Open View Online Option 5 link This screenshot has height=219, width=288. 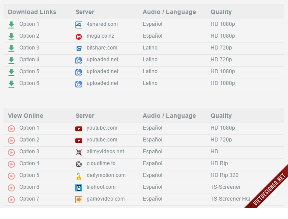click(29, 175)
